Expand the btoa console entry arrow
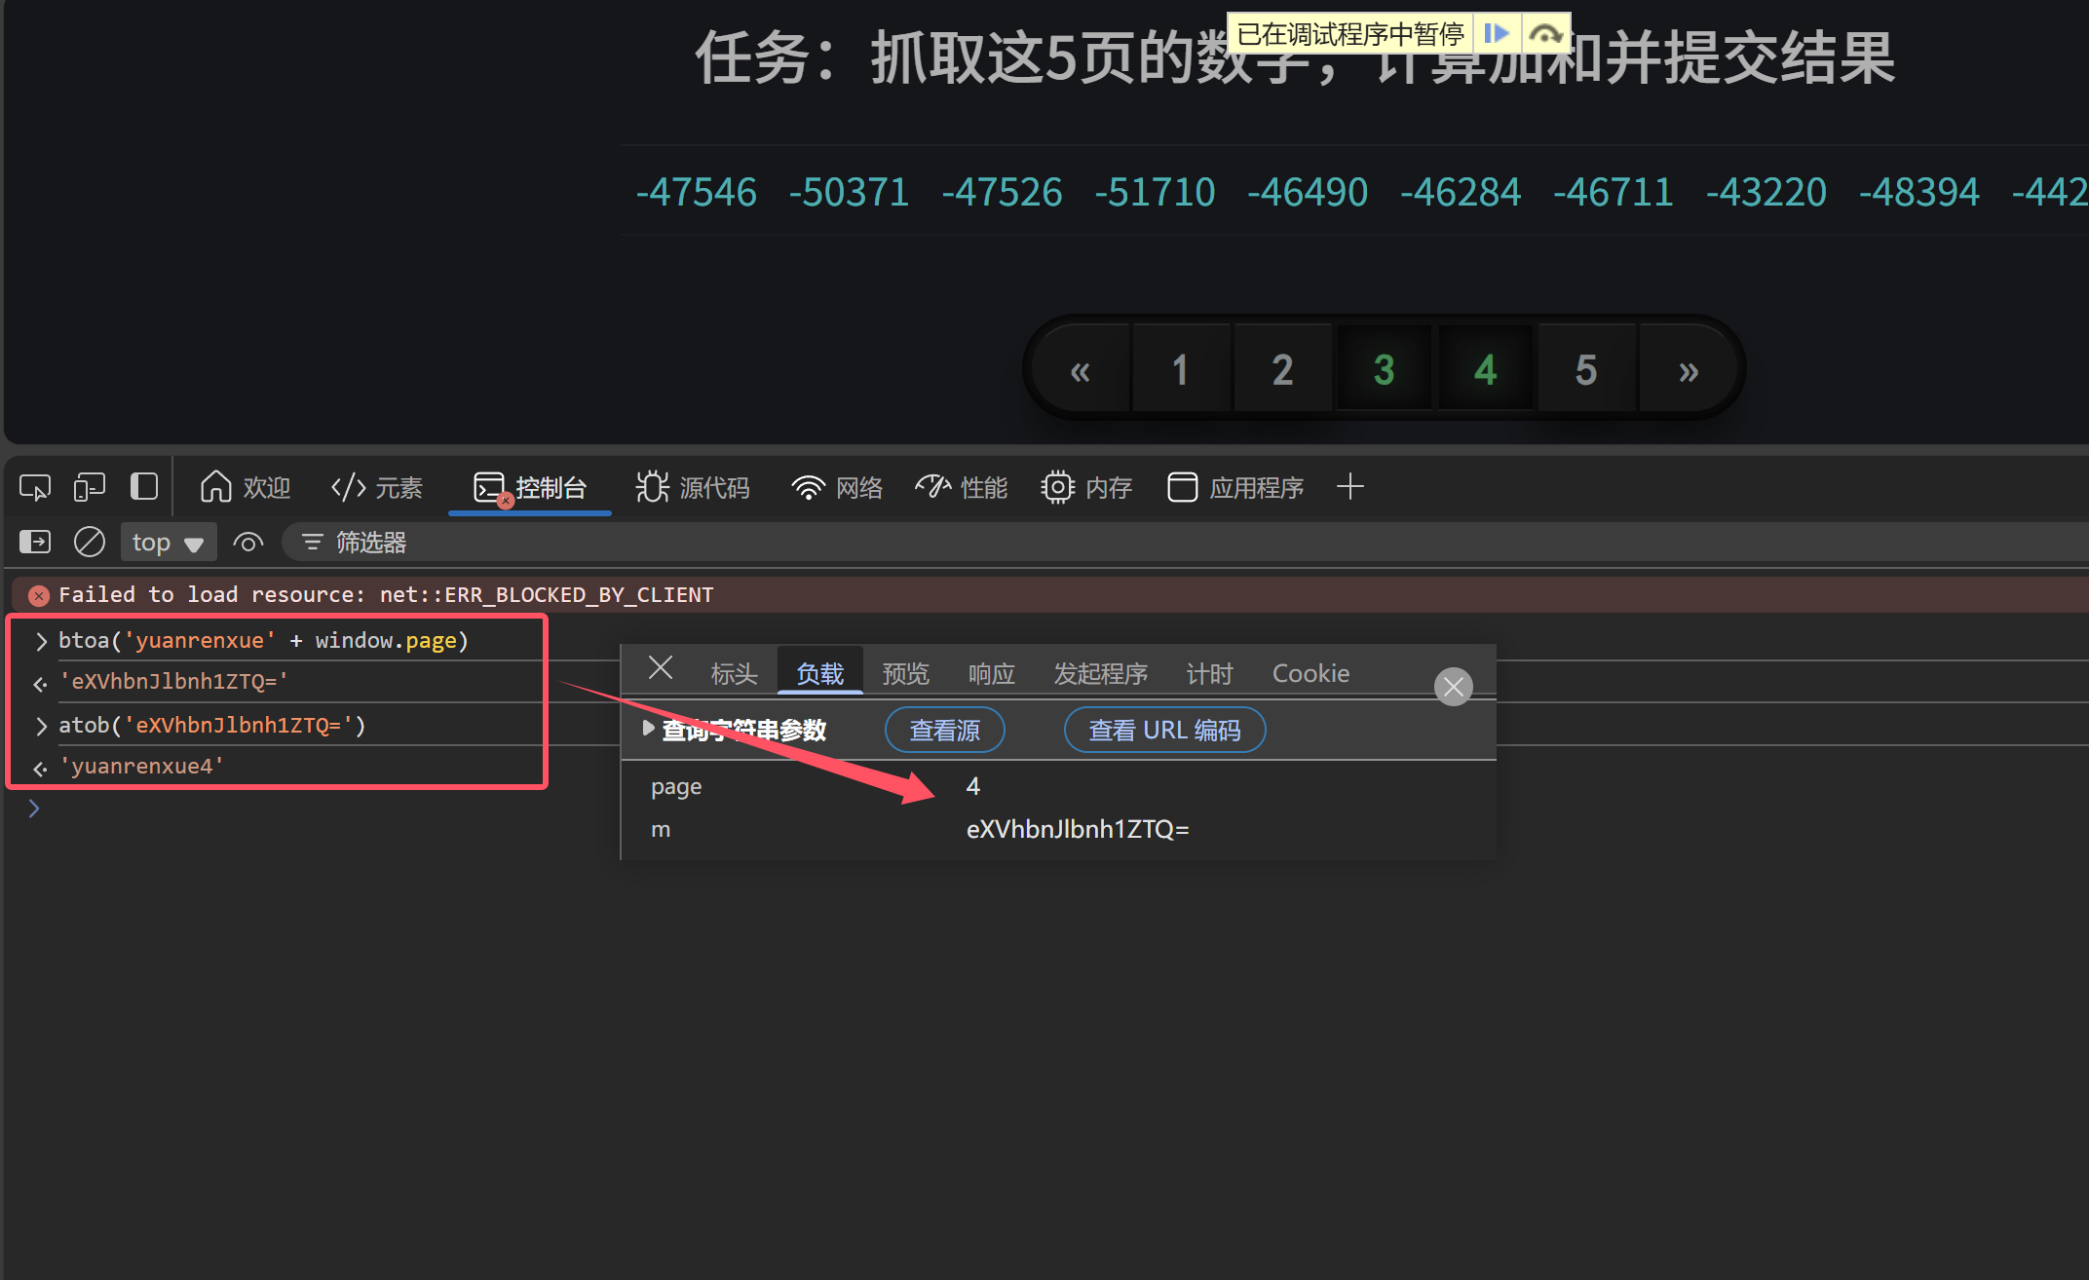Screen dimensions: 2089x1280 (41, 641)
